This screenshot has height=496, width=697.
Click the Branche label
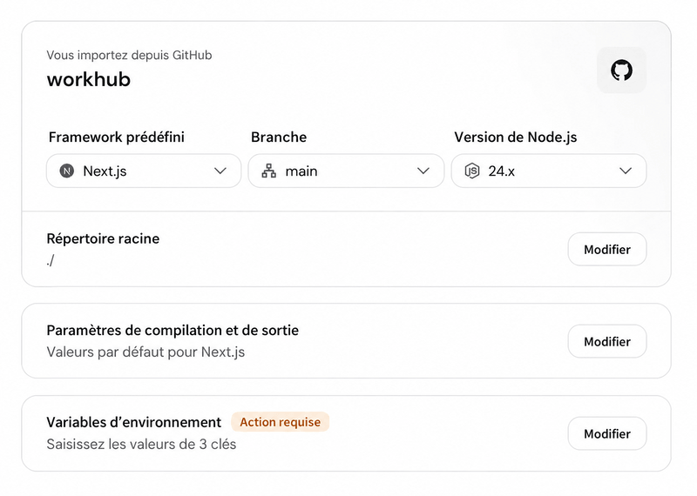(x=279, y=137)
